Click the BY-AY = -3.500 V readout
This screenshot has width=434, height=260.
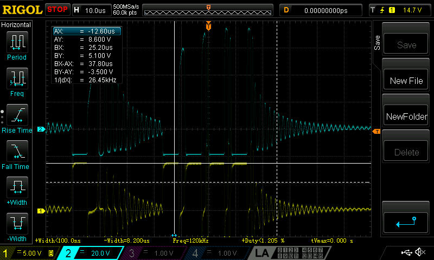(84, 72)
